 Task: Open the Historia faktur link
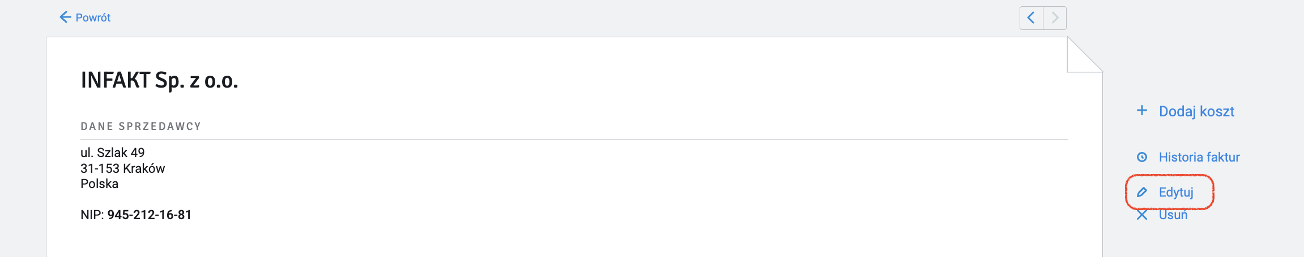tap(1199, 157)
